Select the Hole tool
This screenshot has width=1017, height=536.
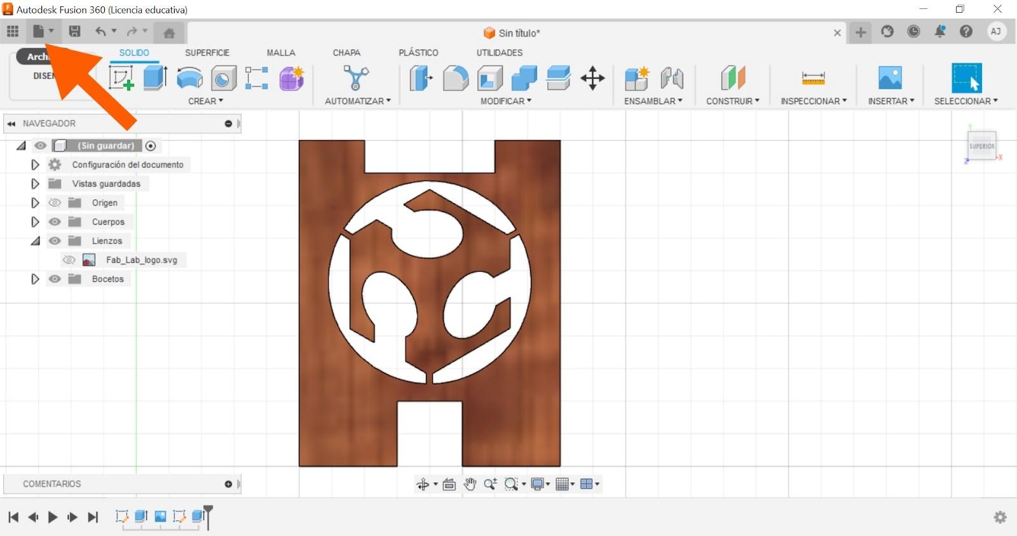[223, 78]
